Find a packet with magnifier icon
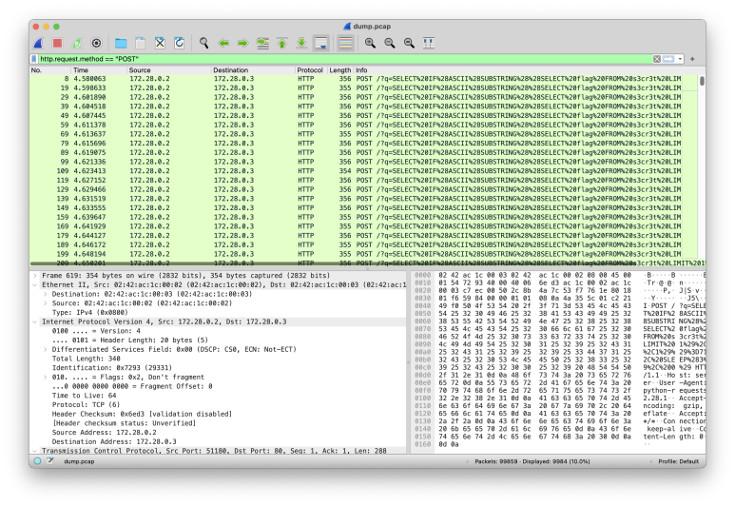 [203, 43]
